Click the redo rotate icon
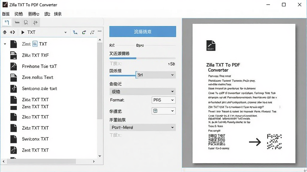The height and width of the screenshot is (172, 307). tap(84, 32)
